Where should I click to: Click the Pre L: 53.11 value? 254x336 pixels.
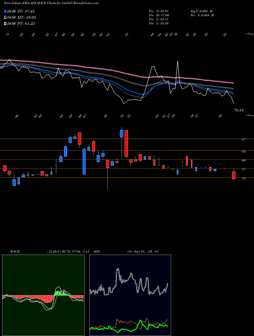click(x=159, y=19)
